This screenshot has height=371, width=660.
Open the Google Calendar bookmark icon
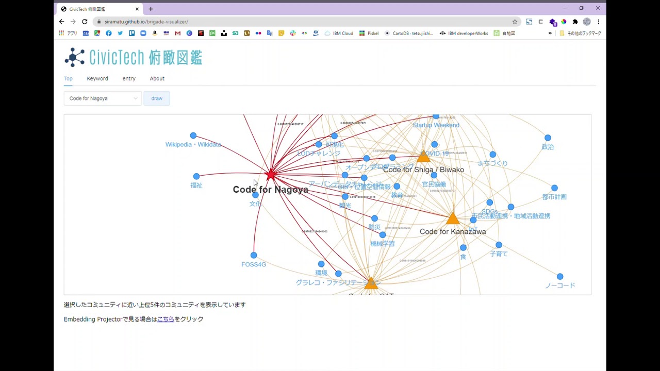click(86, 33)
